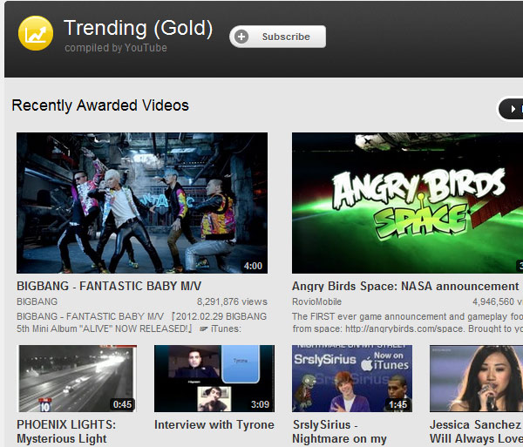Open the Phoenix Lights video thumbnail
This screenshot has width=523, height=447.
78,378
